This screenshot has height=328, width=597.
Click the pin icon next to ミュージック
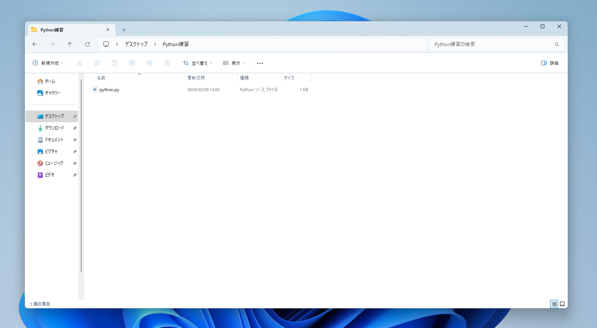[x=75, y=163]
